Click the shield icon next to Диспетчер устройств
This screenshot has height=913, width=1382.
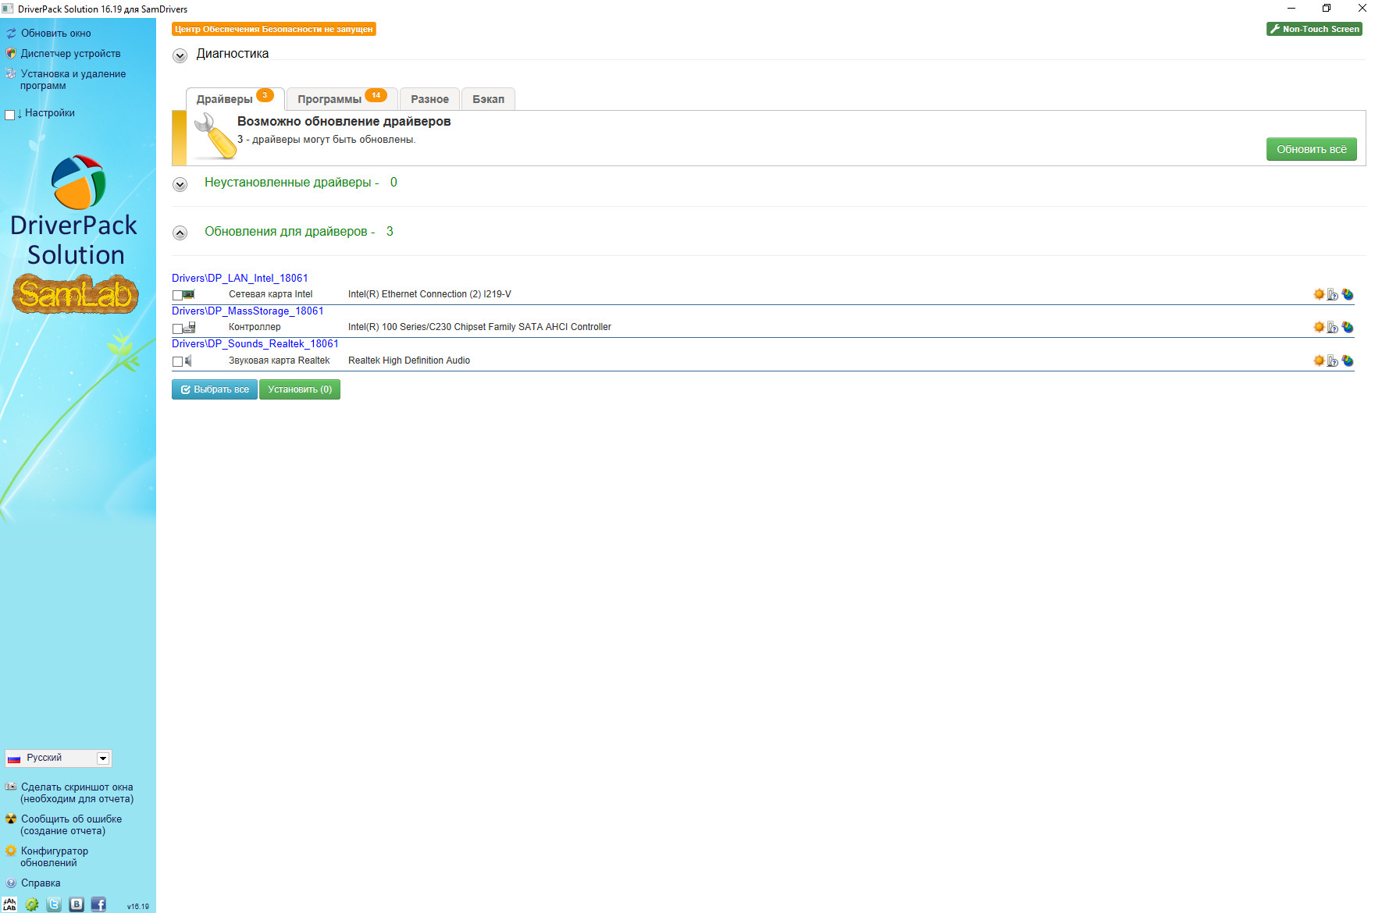pyautogui.click(x=11, y=54)
